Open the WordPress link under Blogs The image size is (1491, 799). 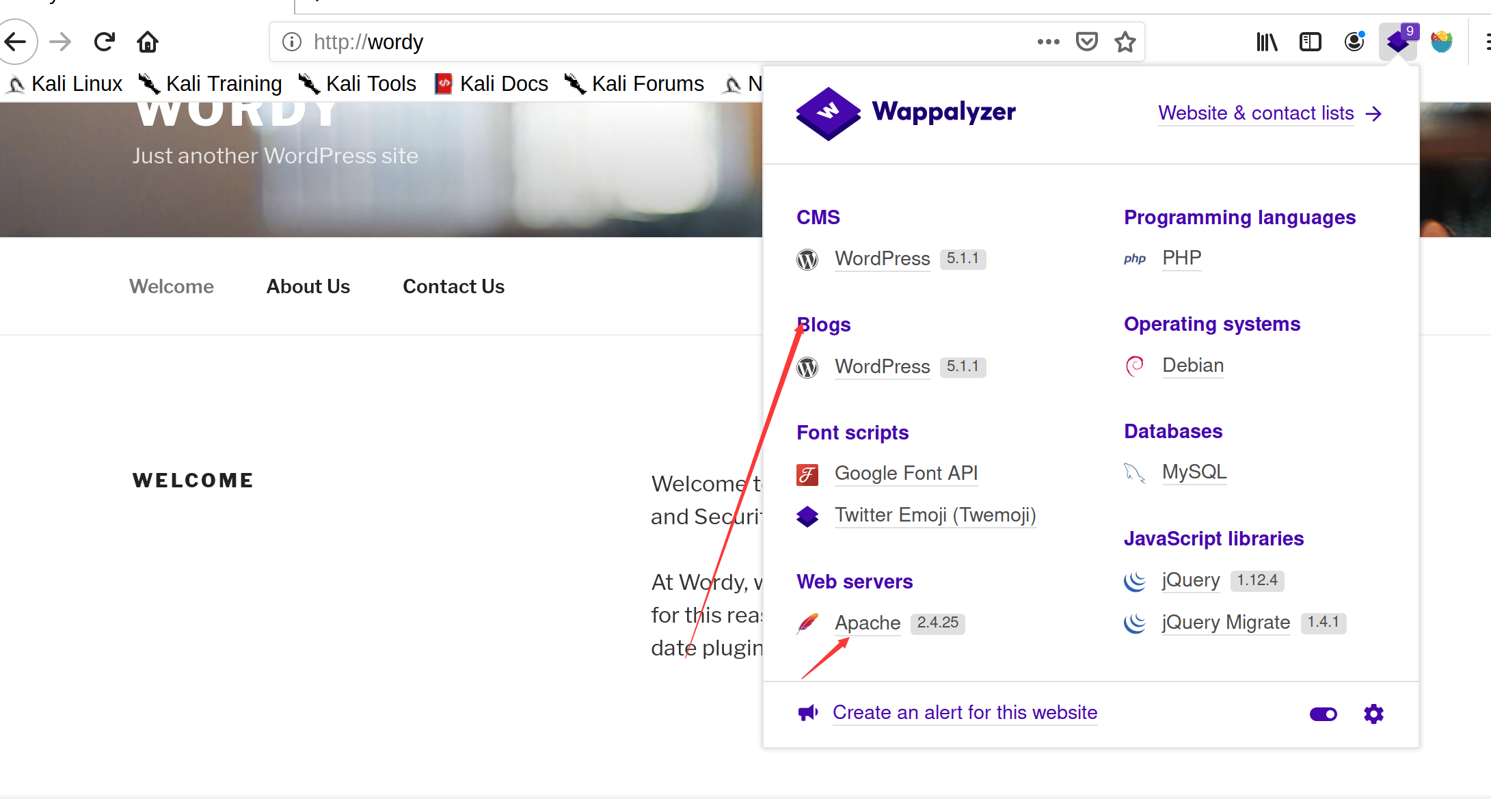tap(883, 367)
